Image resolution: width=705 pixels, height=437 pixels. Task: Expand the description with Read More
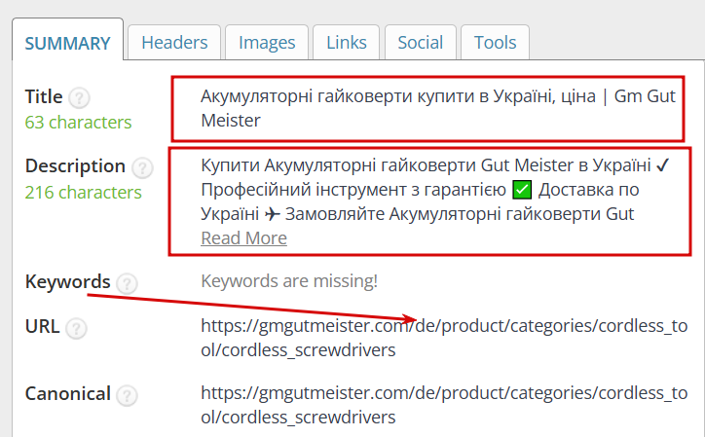tap(243, 238)
